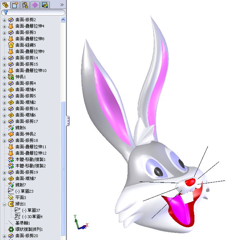The image size is (234, 240).
Task: Click the funnel filter icon
Action: point(6,12)
